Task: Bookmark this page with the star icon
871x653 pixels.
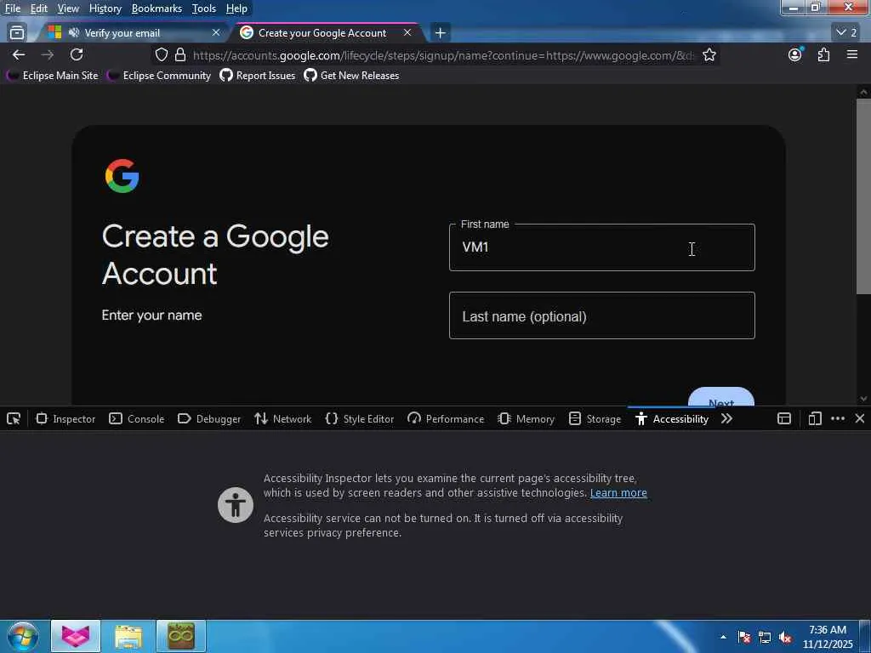Action: 709,55
